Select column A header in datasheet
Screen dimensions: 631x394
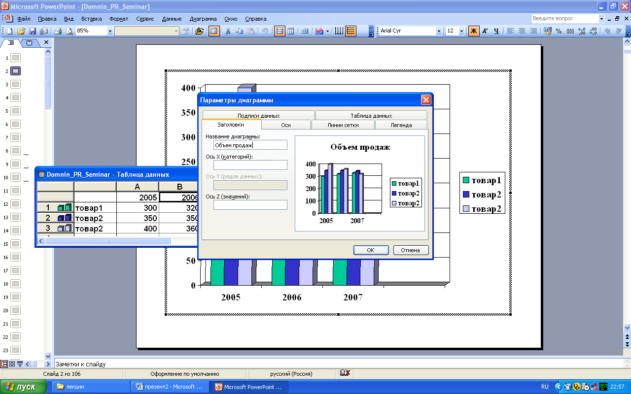[138, 187]
